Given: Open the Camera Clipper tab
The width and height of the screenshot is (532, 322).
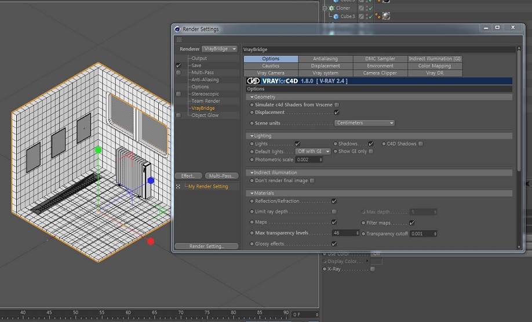Looking at the screenshot, I should click(380, 73).
